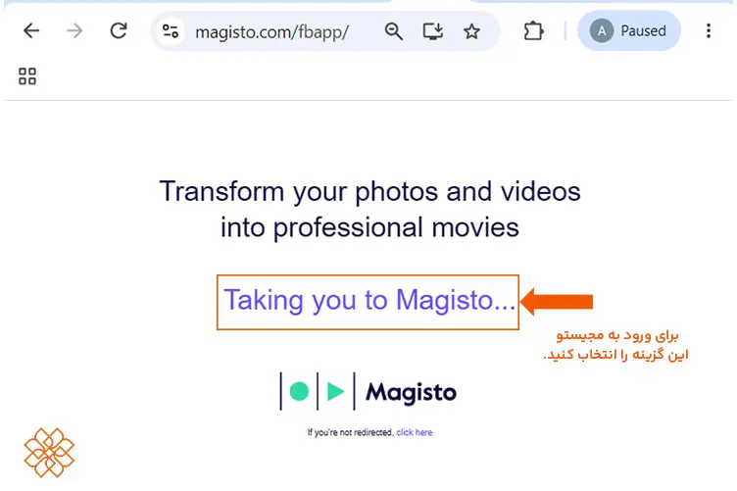Click the browser forward arrow
737x491 pixels.
point(74,31)
